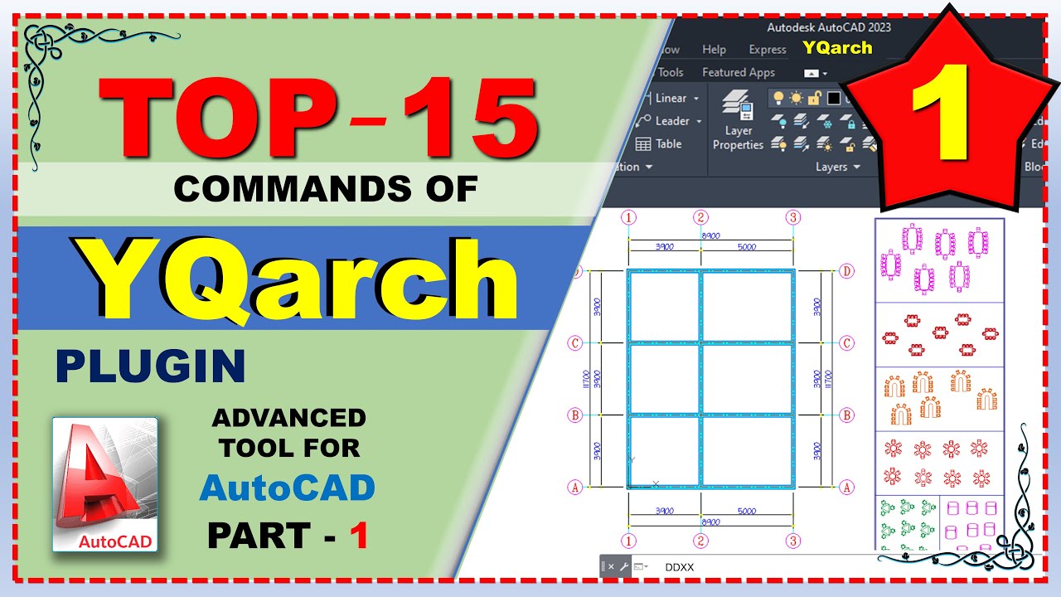The width and height of the screenshot is (1061, 597).
Task: Toggle current layer light bulb on/off
Action: tap(778, 98)
